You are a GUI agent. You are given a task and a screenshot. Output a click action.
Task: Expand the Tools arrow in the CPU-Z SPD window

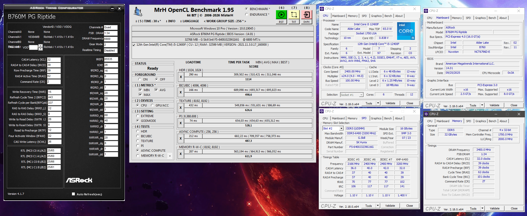tap(378, 206)
